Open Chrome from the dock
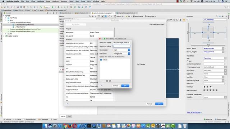230x129 pixels. tap(65, 126)
